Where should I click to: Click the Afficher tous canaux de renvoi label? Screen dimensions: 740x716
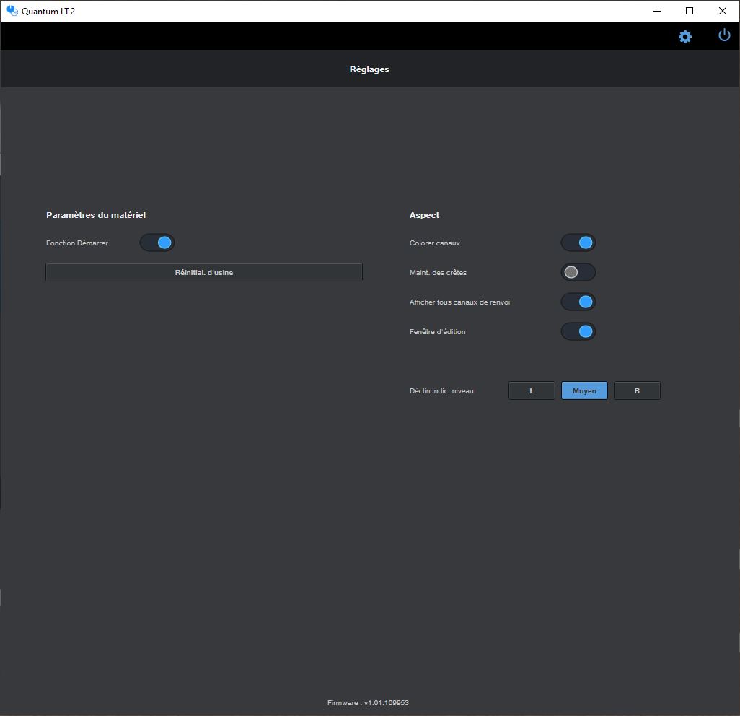point(459,302)
